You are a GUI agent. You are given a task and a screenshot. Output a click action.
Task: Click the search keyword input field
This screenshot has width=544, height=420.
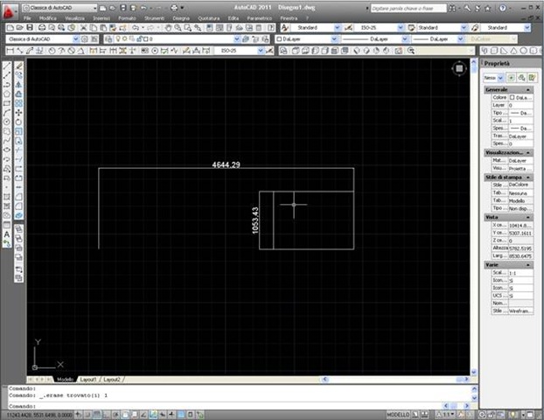click(408, 8)
